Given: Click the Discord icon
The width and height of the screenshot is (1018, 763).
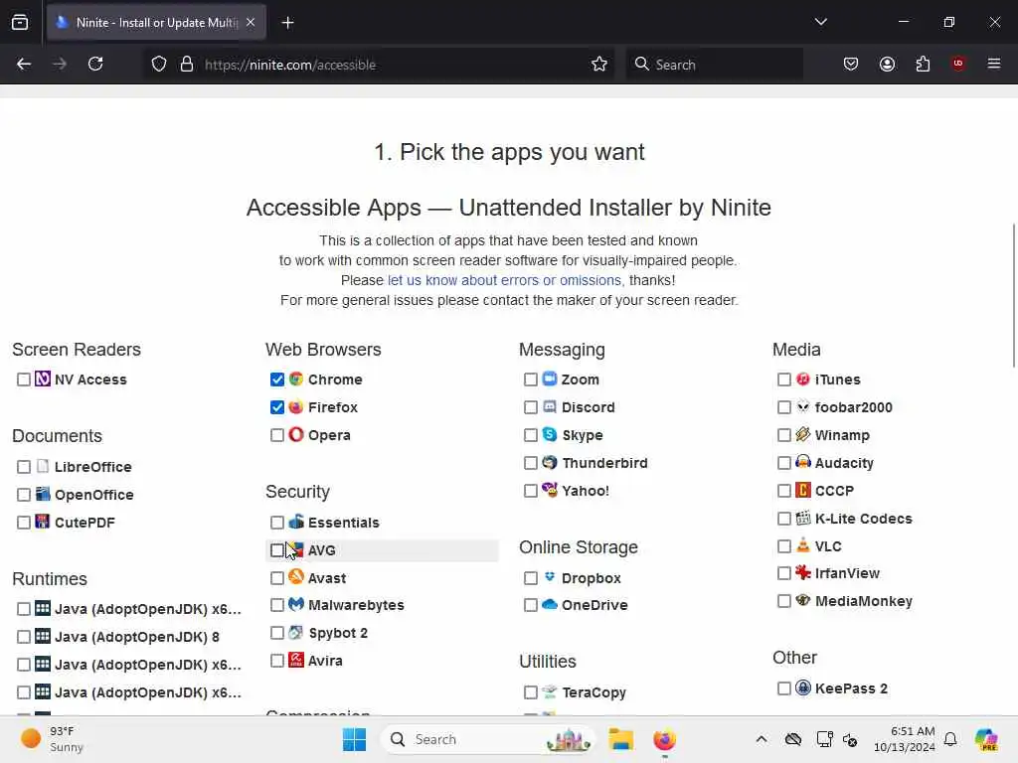Looking at the screenshot, I should point(550,406).
